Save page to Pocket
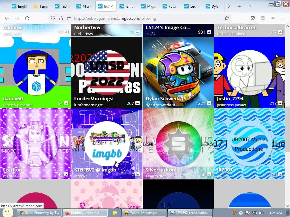The width and height of the screenshot is (290, 217). click(x=253, y=18)
